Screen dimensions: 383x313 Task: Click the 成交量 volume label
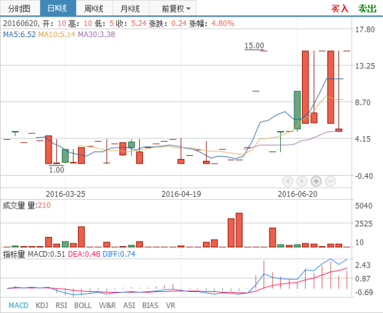point(14,205)
